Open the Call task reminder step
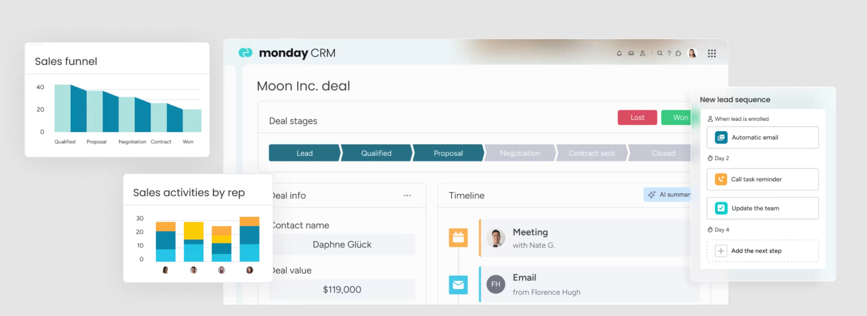The image size is (867, 316). [763, 179]
